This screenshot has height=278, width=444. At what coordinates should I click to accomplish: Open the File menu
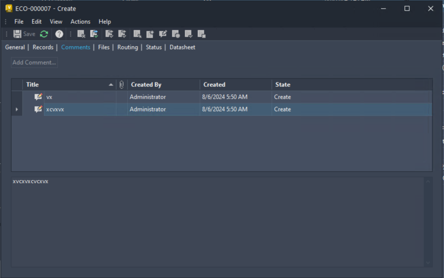(x=19, y=21)
